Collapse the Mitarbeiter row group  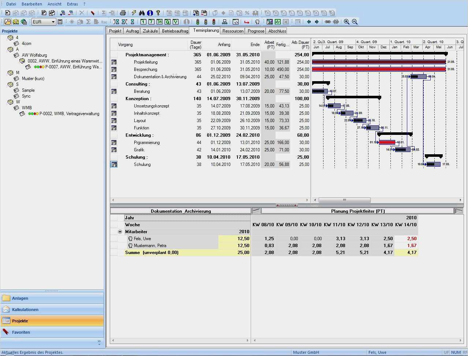[x=120, y=232]
